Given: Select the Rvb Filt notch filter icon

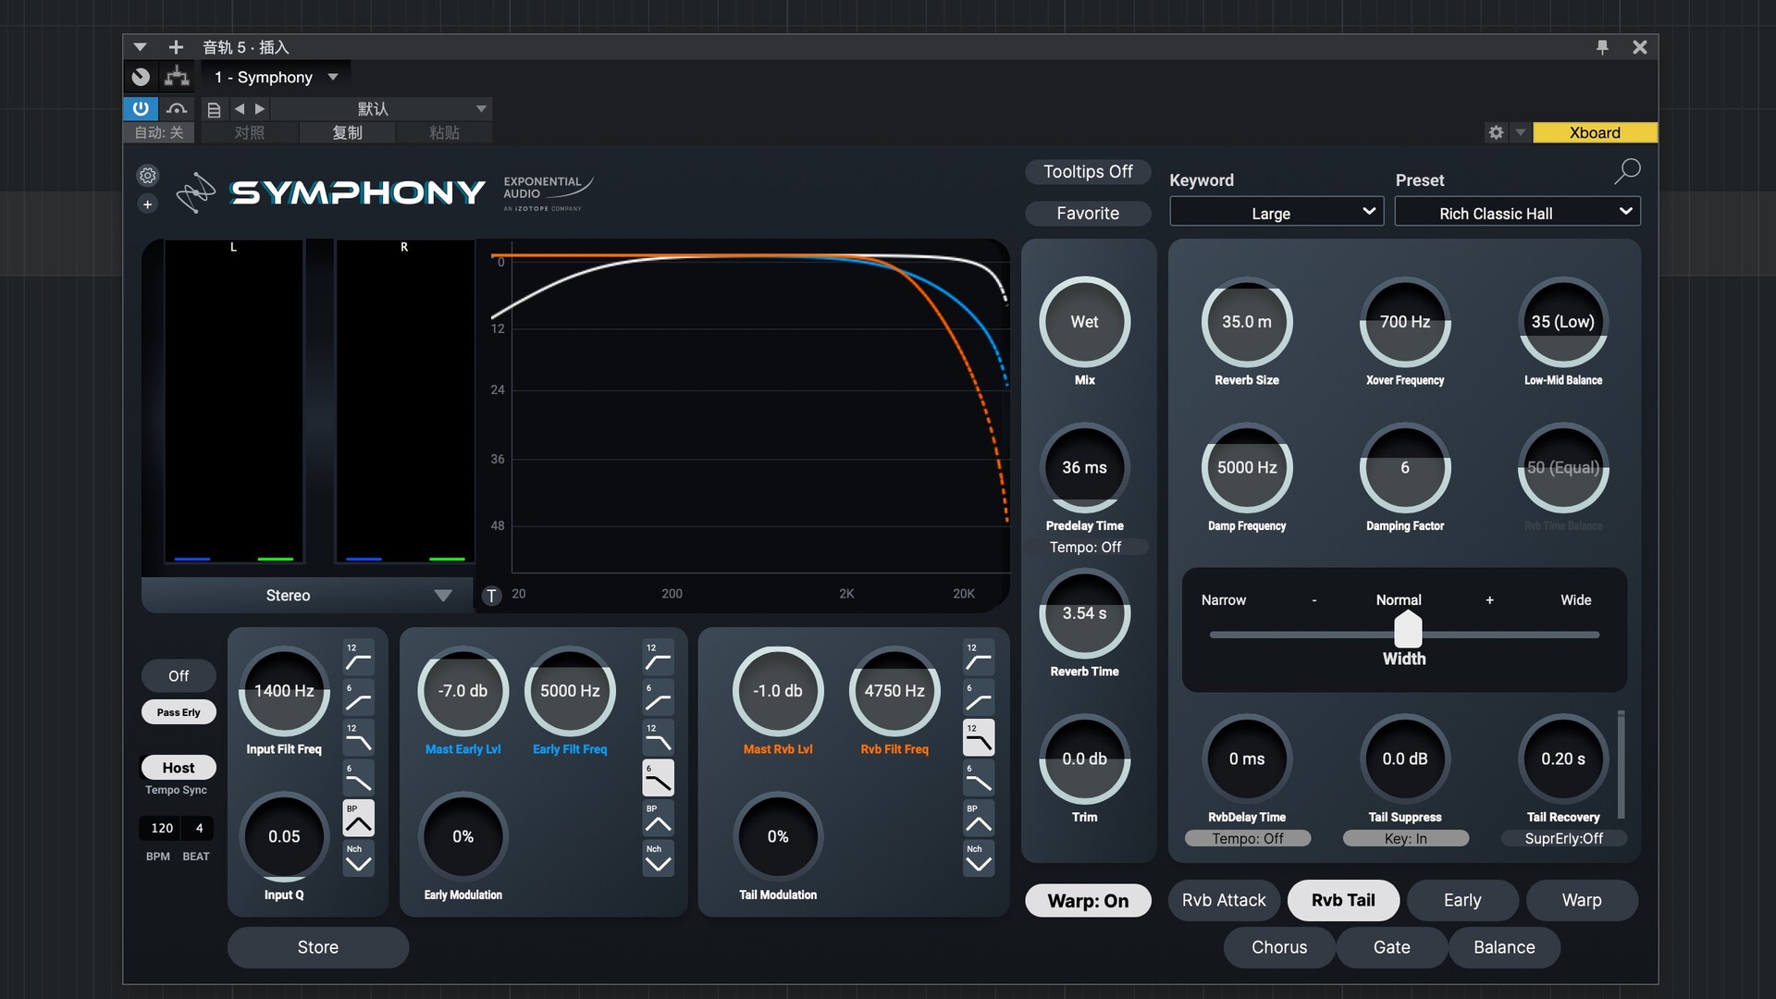Looking at the screenshot, I should [x=978, y=859].
